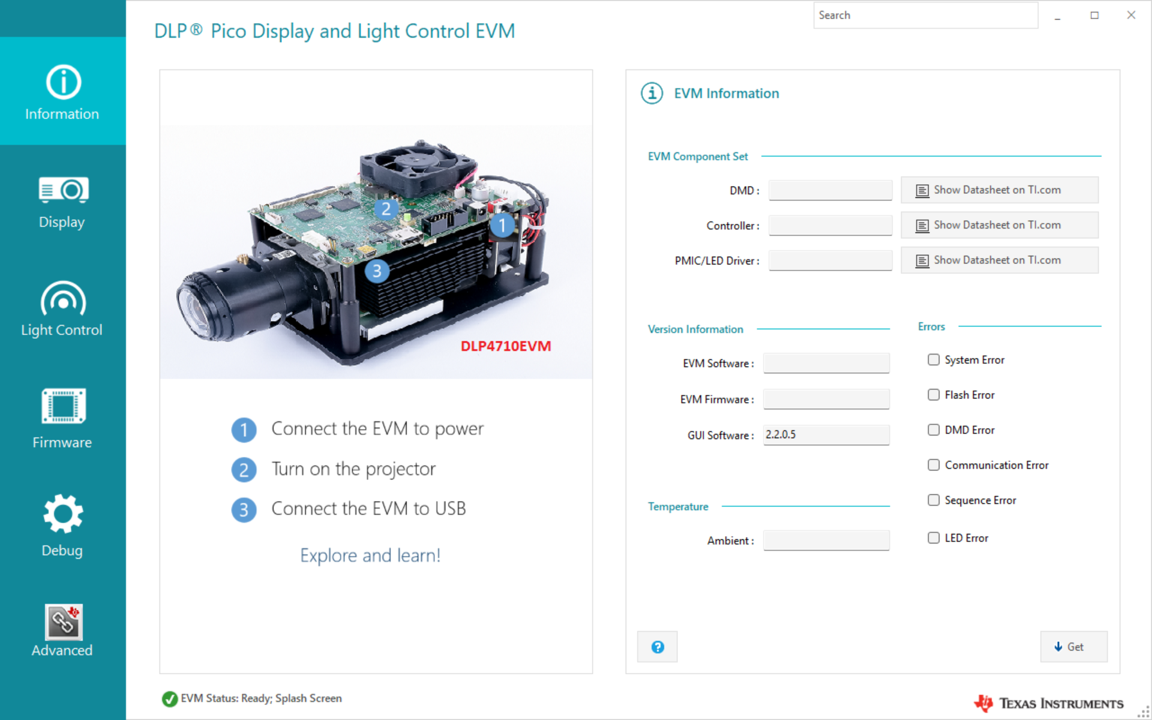1152x720 pixels.
Task: Open the Advanced section
Action: pyautogui.click(x=63, y=630)
